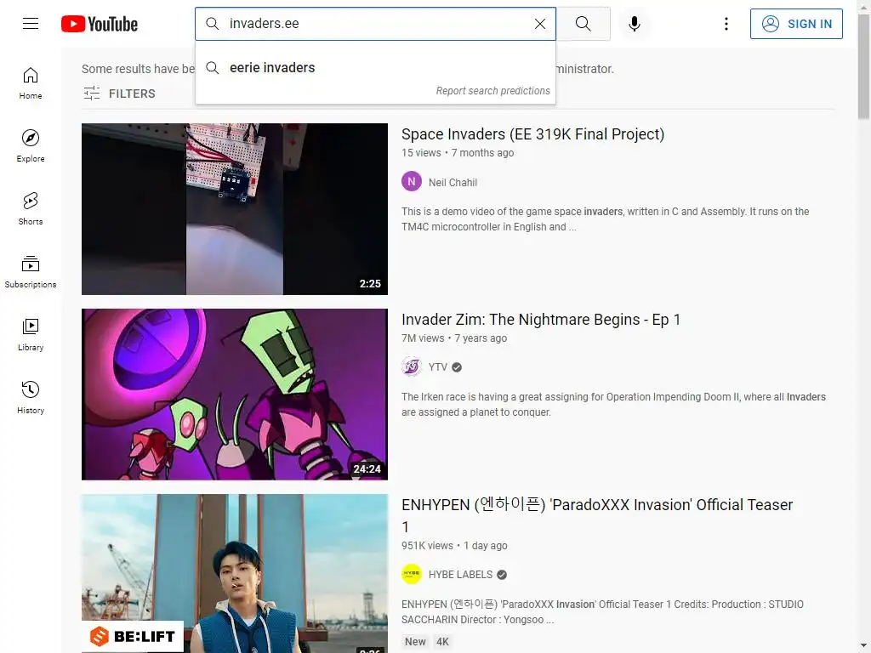871x653 pixels.
Task: Open Space Invaders (EE 319K Final Project) title
Action: coord(532,134)
